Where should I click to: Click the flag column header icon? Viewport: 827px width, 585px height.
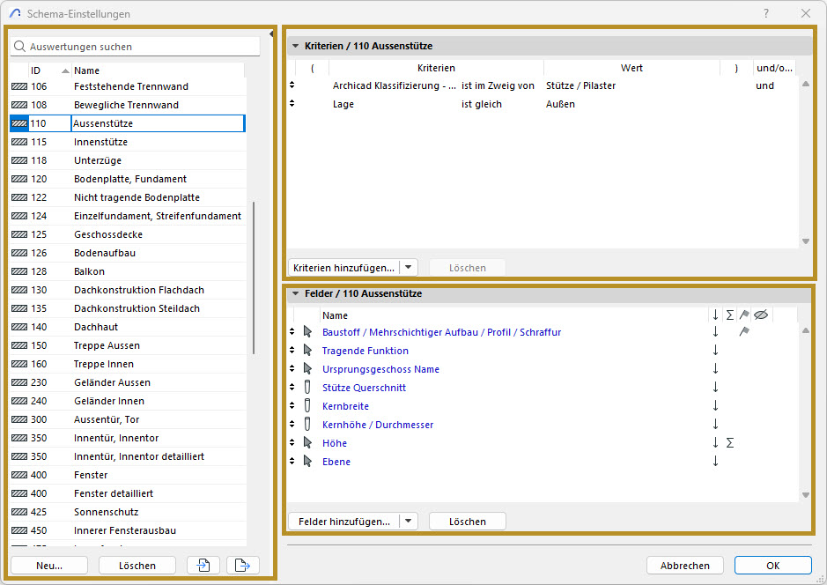[x=744, y=315]
